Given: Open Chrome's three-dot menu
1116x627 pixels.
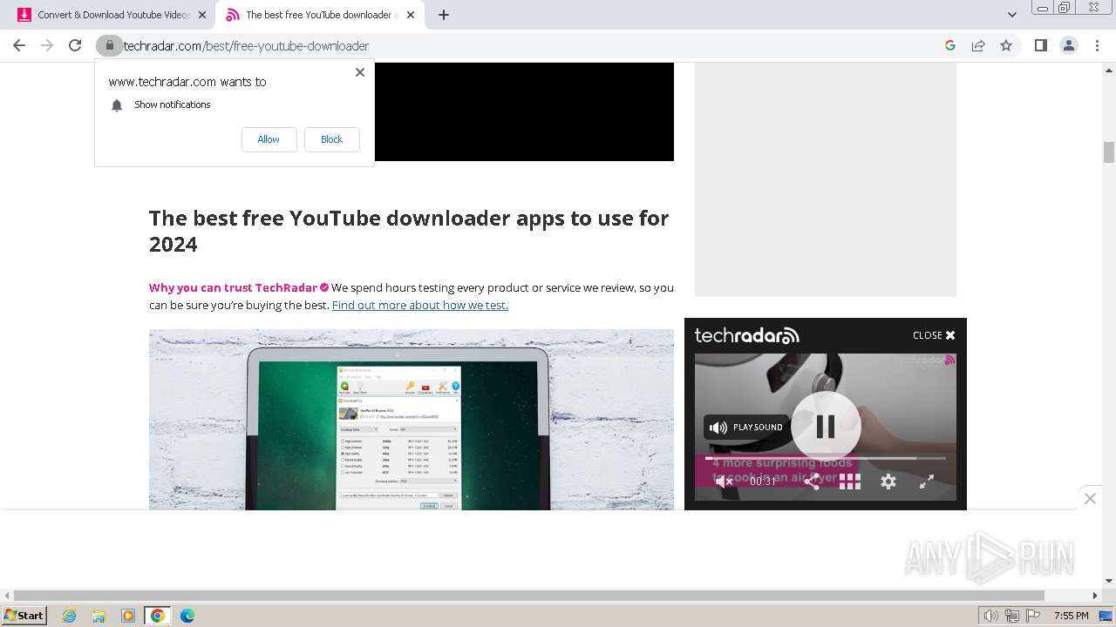Looking at the screenshot, I should (x=1097, y=45).
